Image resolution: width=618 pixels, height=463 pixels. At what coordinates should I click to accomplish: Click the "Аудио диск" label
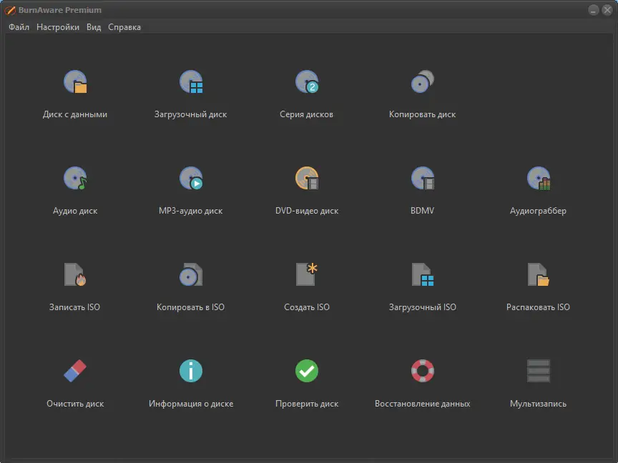[75, 211]
